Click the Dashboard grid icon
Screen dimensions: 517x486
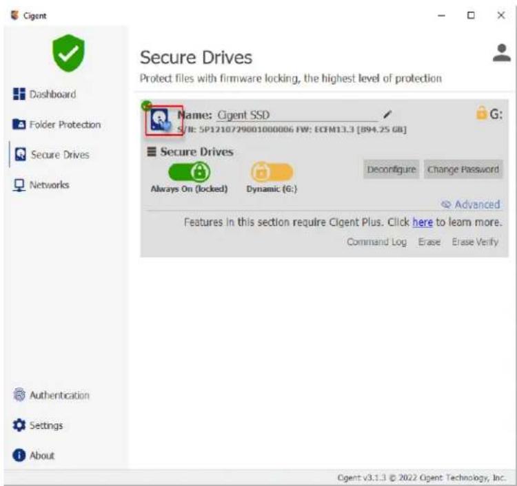(19, 94)
